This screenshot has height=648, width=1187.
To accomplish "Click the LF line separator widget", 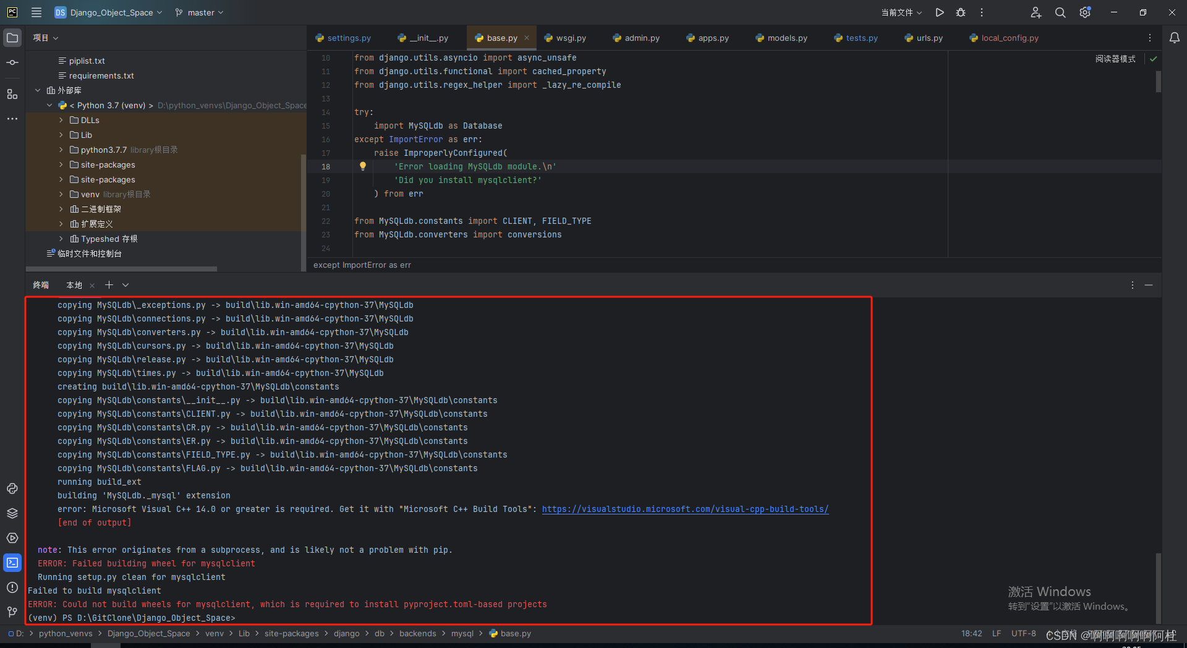I will coord(997,633).
